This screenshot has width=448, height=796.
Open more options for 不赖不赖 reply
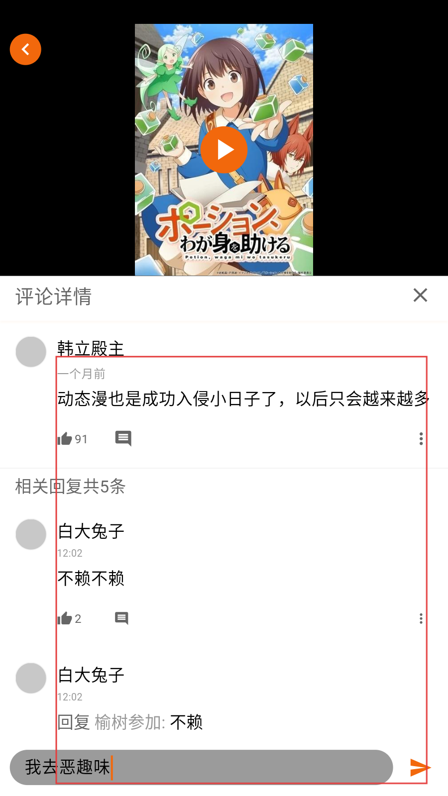[421, 618]
